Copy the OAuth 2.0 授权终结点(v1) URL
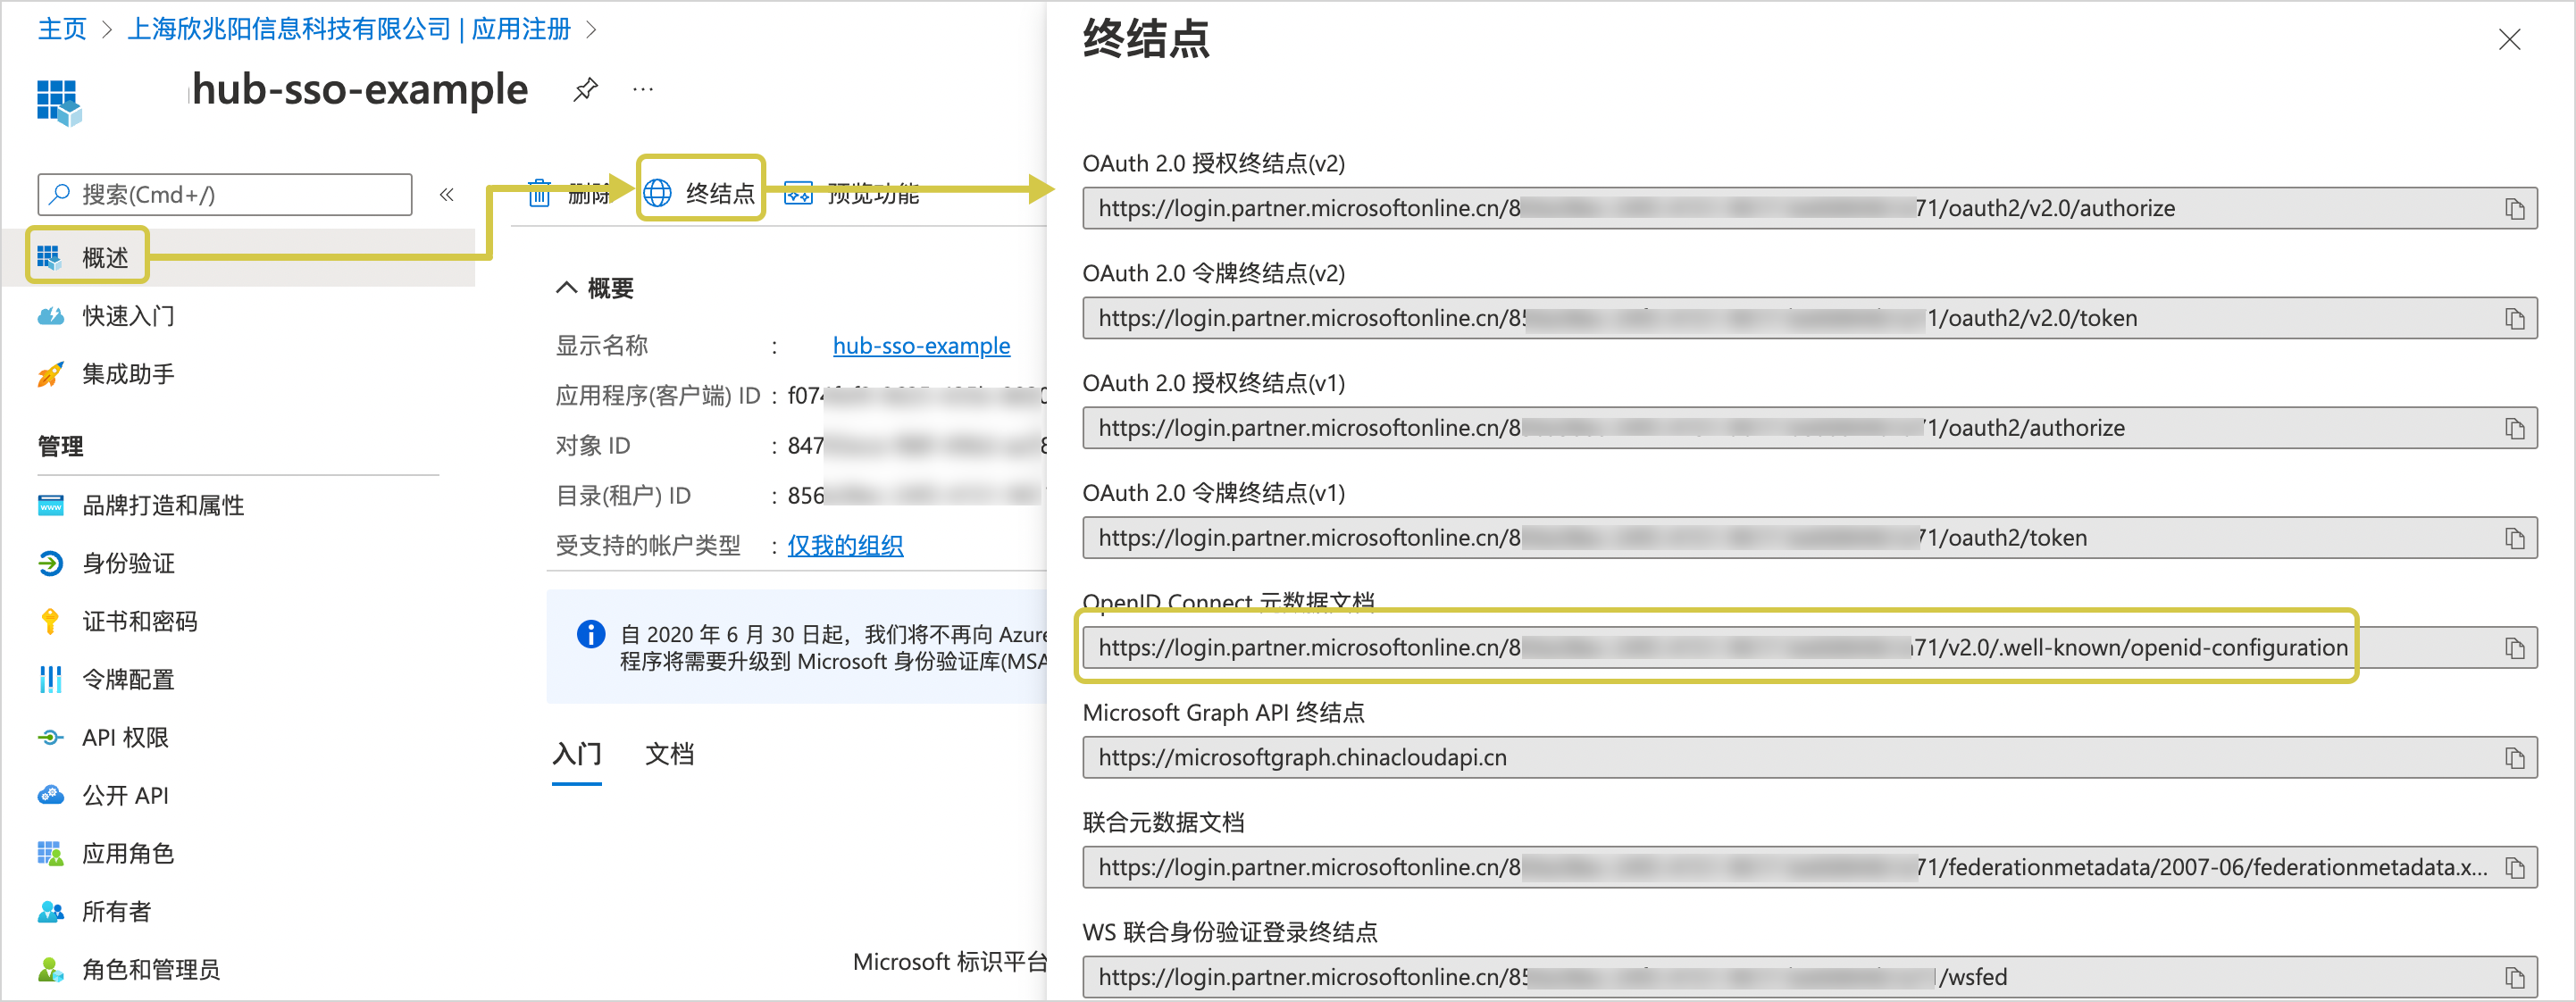 click(2514, 429)
